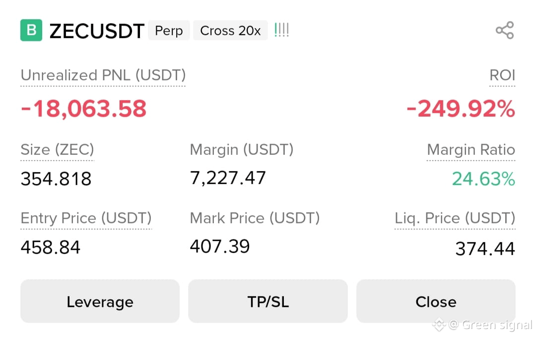Select the 24.63% margin ratio value
Viewport: 536px width, 337px height.
484,179
